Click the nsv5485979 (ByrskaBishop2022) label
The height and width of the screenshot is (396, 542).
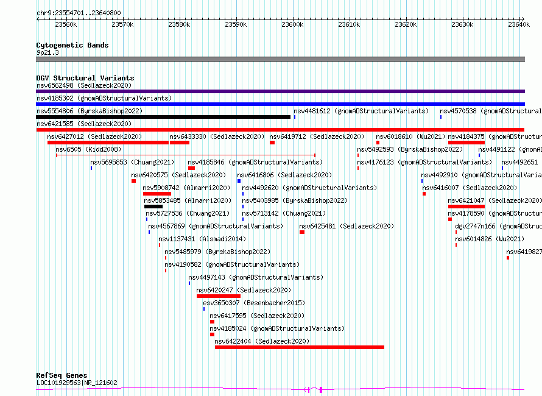point(217,252)
